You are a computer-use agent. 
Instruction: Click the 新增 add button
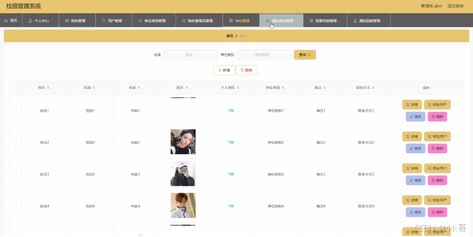[224, 70]
